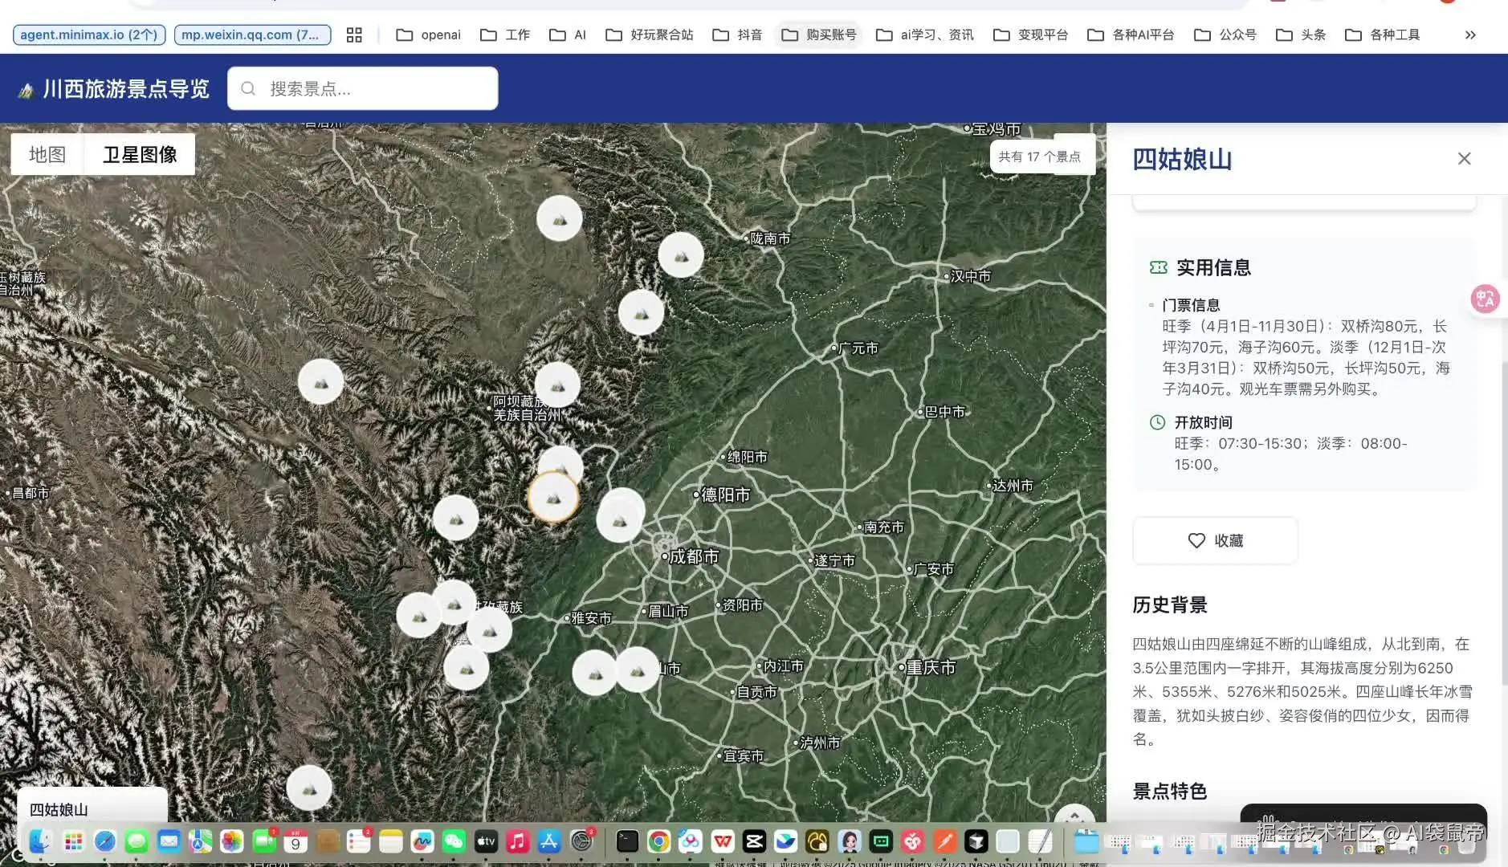Open Launchpad from the dock
The image size is (1508, 867).
[73, 841]
